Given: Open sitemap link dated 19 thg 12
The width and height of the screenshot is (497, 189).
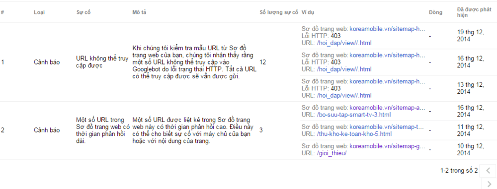Looking at the screenshot, I should click(387, 29).
